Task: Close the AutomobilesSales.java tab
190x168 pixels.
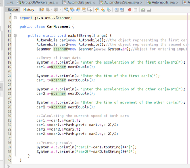Action: click(141, 3)
